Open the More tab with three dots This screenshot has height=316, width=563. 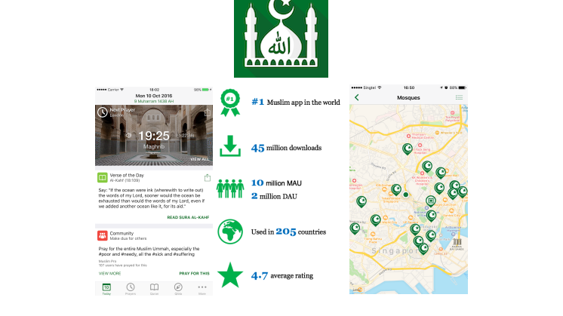tap(202, 289)
